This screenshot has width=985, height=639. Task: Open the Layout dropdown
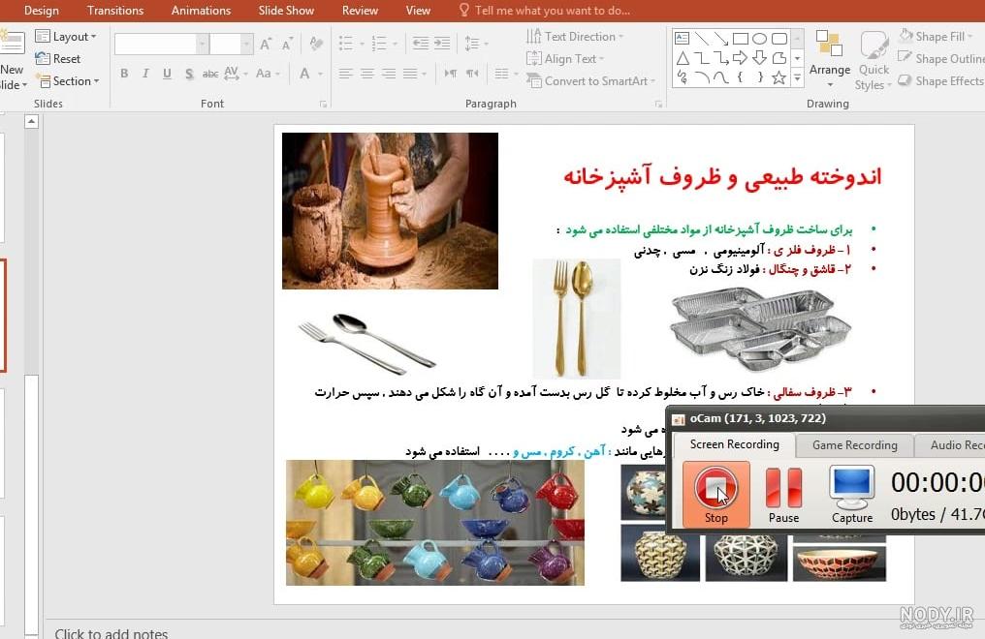pyautogui.click(x=66, y=37)
